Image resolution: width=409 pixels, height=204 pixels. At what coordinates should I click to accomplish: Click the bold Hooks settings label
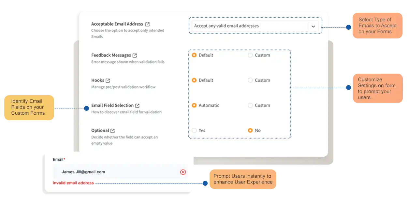pos(98,80)
